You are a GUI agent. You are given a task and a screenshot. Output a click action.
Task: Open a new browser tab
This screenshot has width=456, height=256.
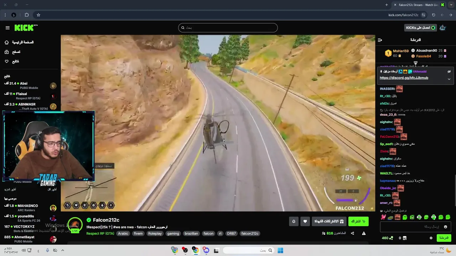tap(387, 5)
